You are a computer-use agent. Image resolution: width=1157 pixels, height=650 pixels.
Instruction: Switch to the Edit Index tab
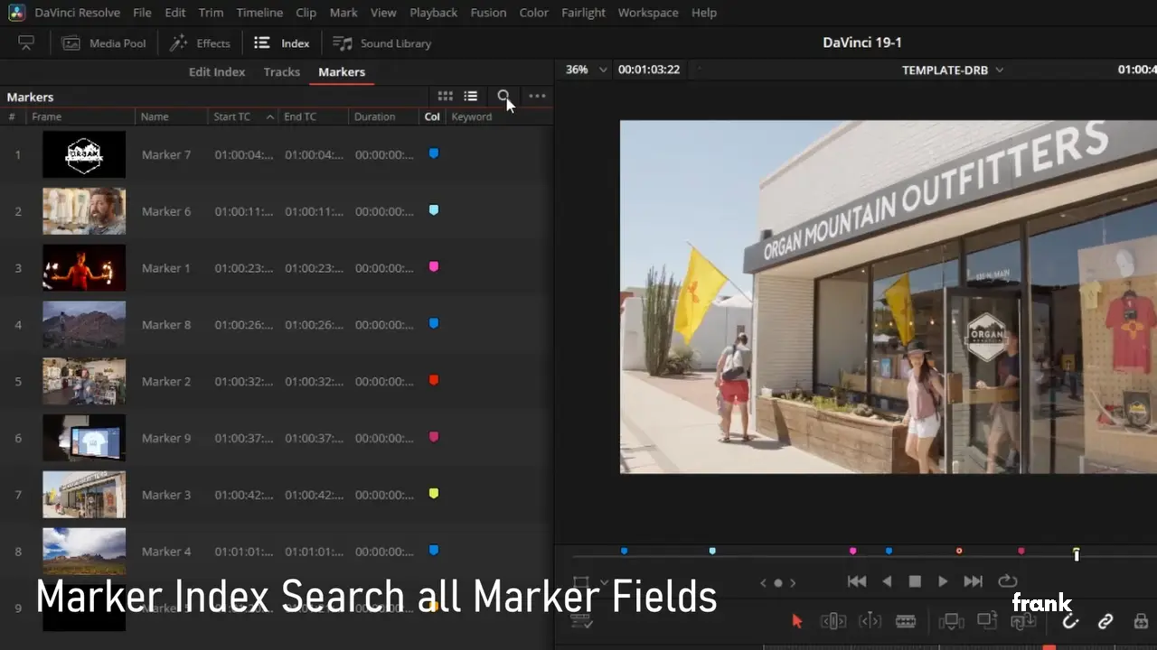point(217,72)
